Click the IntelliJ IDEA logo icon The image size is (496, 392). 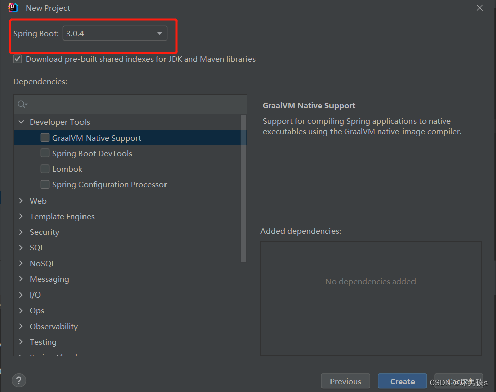(13, 7)
